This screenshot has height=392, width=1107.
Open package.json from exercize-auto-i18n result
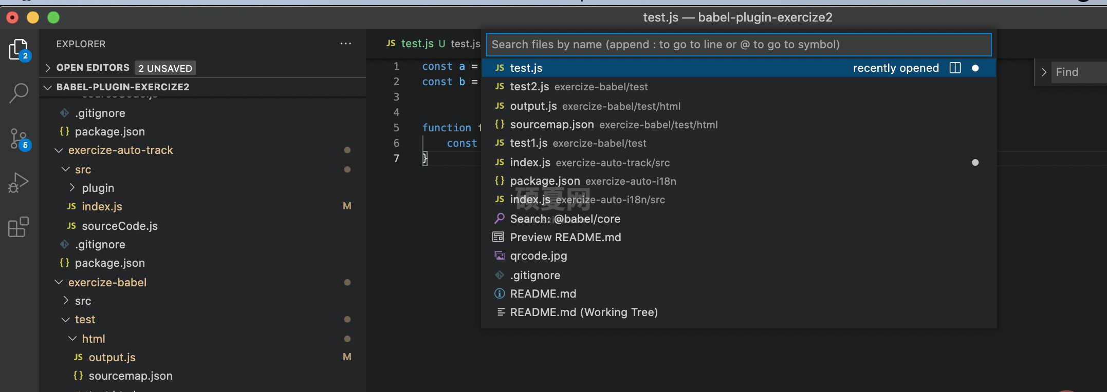(x=739, y=181)
